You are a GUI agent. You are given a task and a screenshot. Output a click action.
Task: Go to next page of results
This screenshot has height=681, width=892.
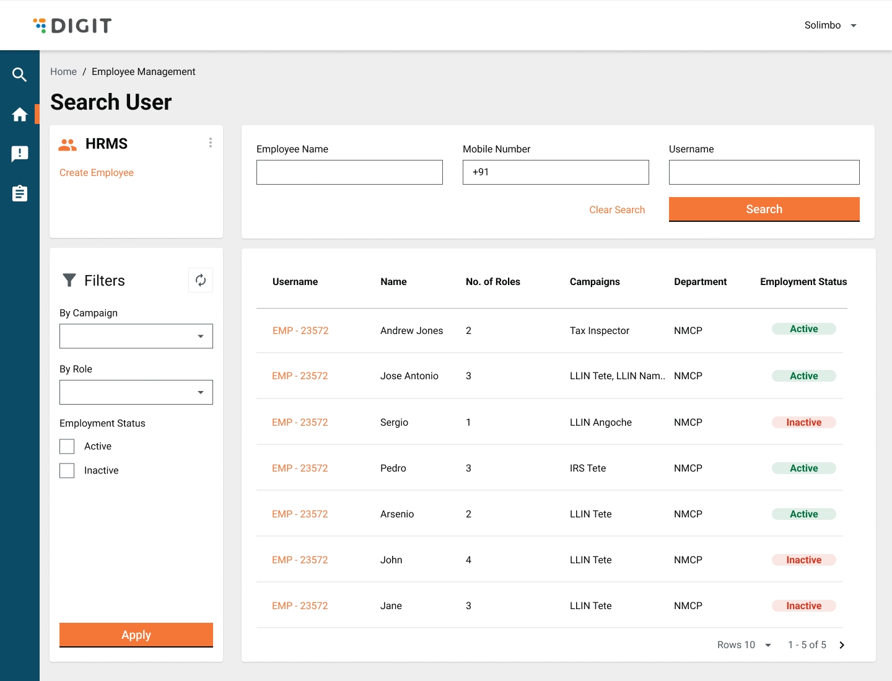(842, 645)
